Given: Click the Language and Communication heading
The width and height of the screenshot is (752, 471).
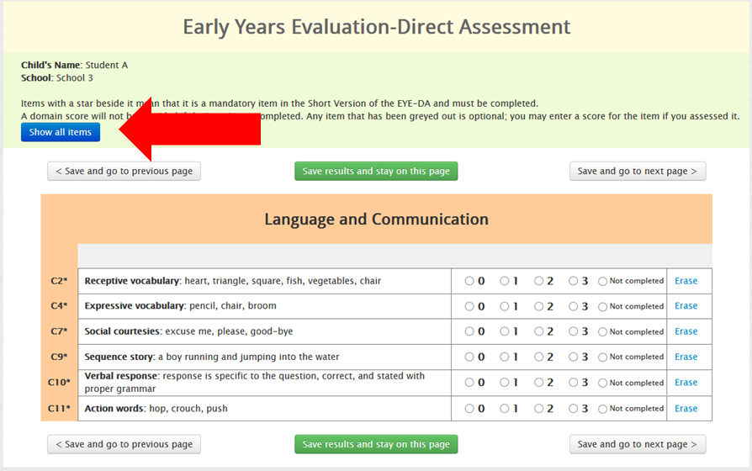Looking at the screenshot, I should (377, 220).
